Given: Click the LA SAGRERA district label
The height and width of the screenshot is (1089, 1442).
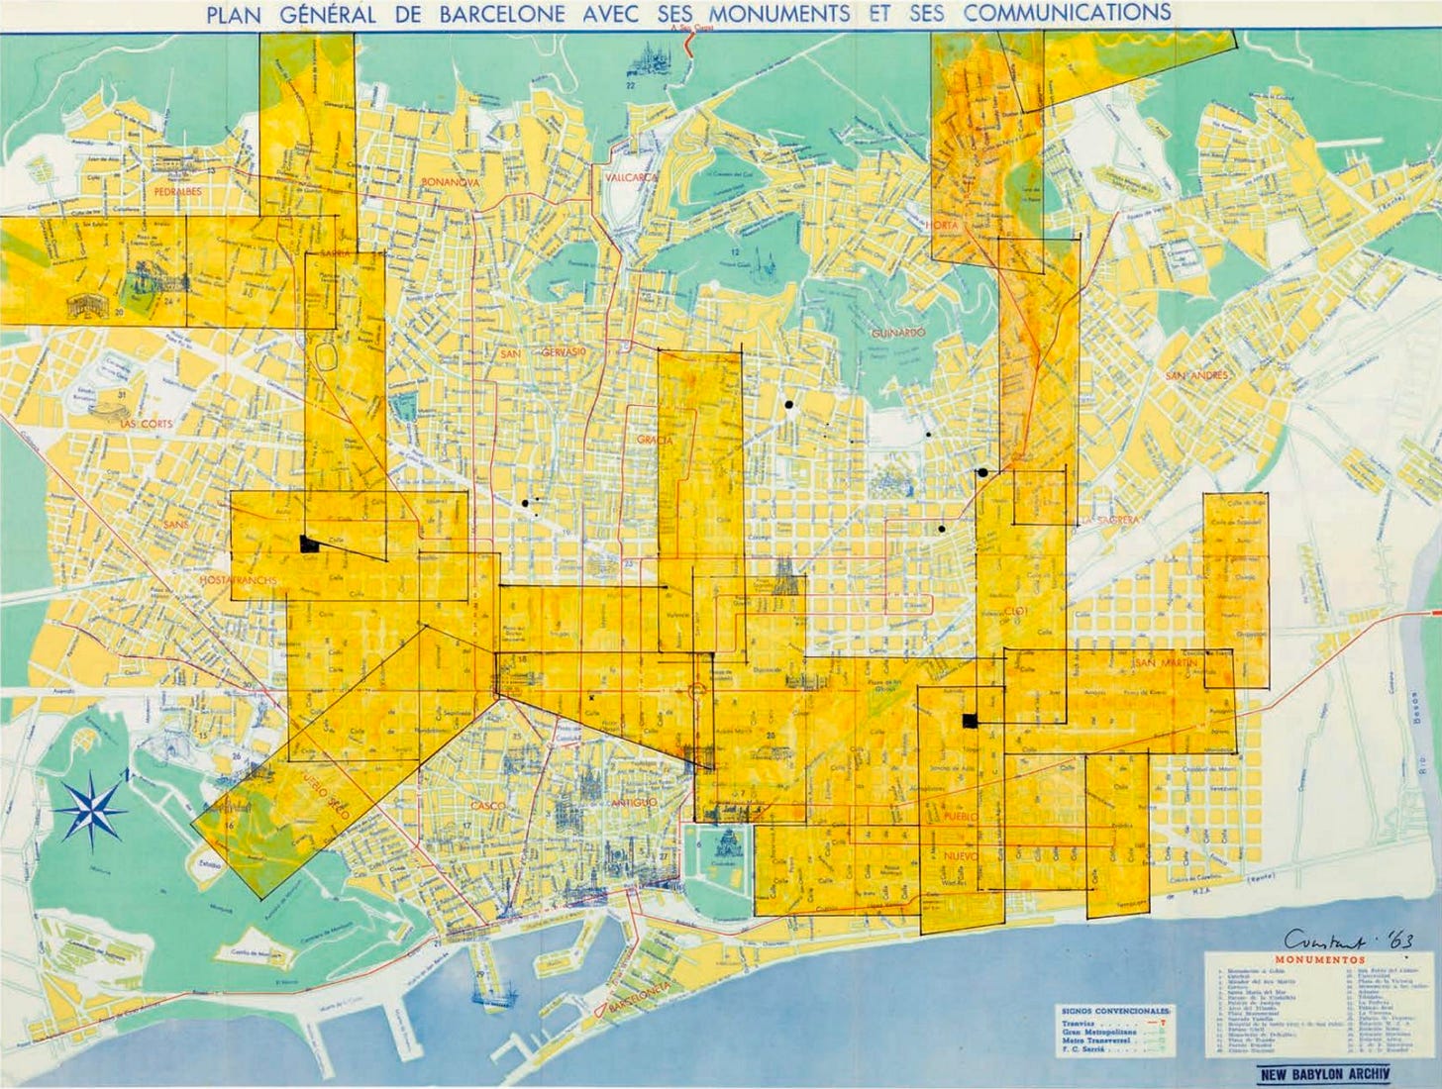Looking at the screenshot, I should 1112,519.
